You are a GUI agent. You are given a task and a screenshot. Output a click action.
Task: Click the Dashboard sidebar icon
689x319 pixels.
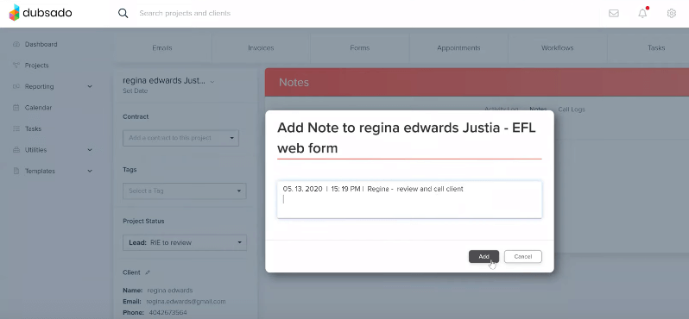point(16,44)
